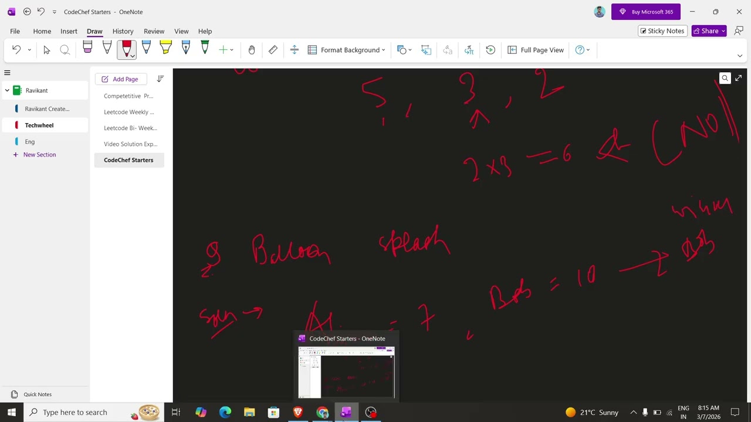Open red pen options dropdown
Viewport: 751px width, 422px height.
[133, 56]
